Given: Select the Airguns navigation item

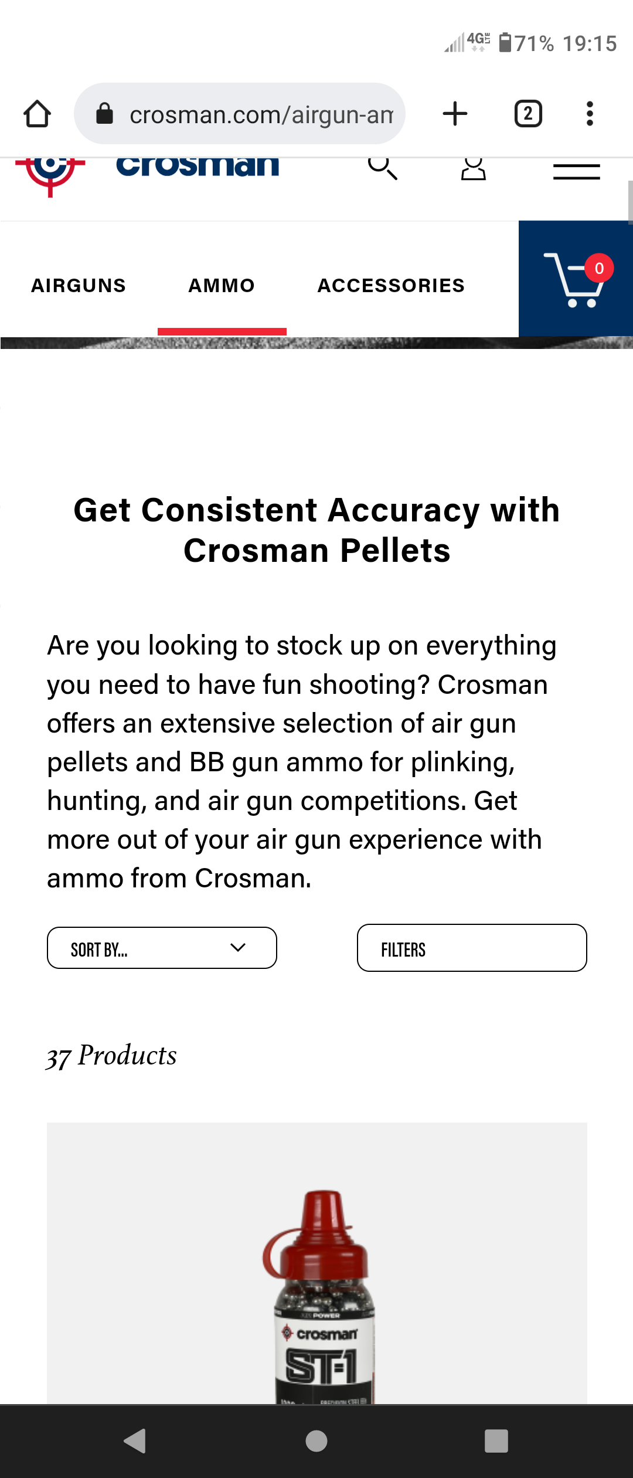Looking at the screenshot, I should pos(79,285).
